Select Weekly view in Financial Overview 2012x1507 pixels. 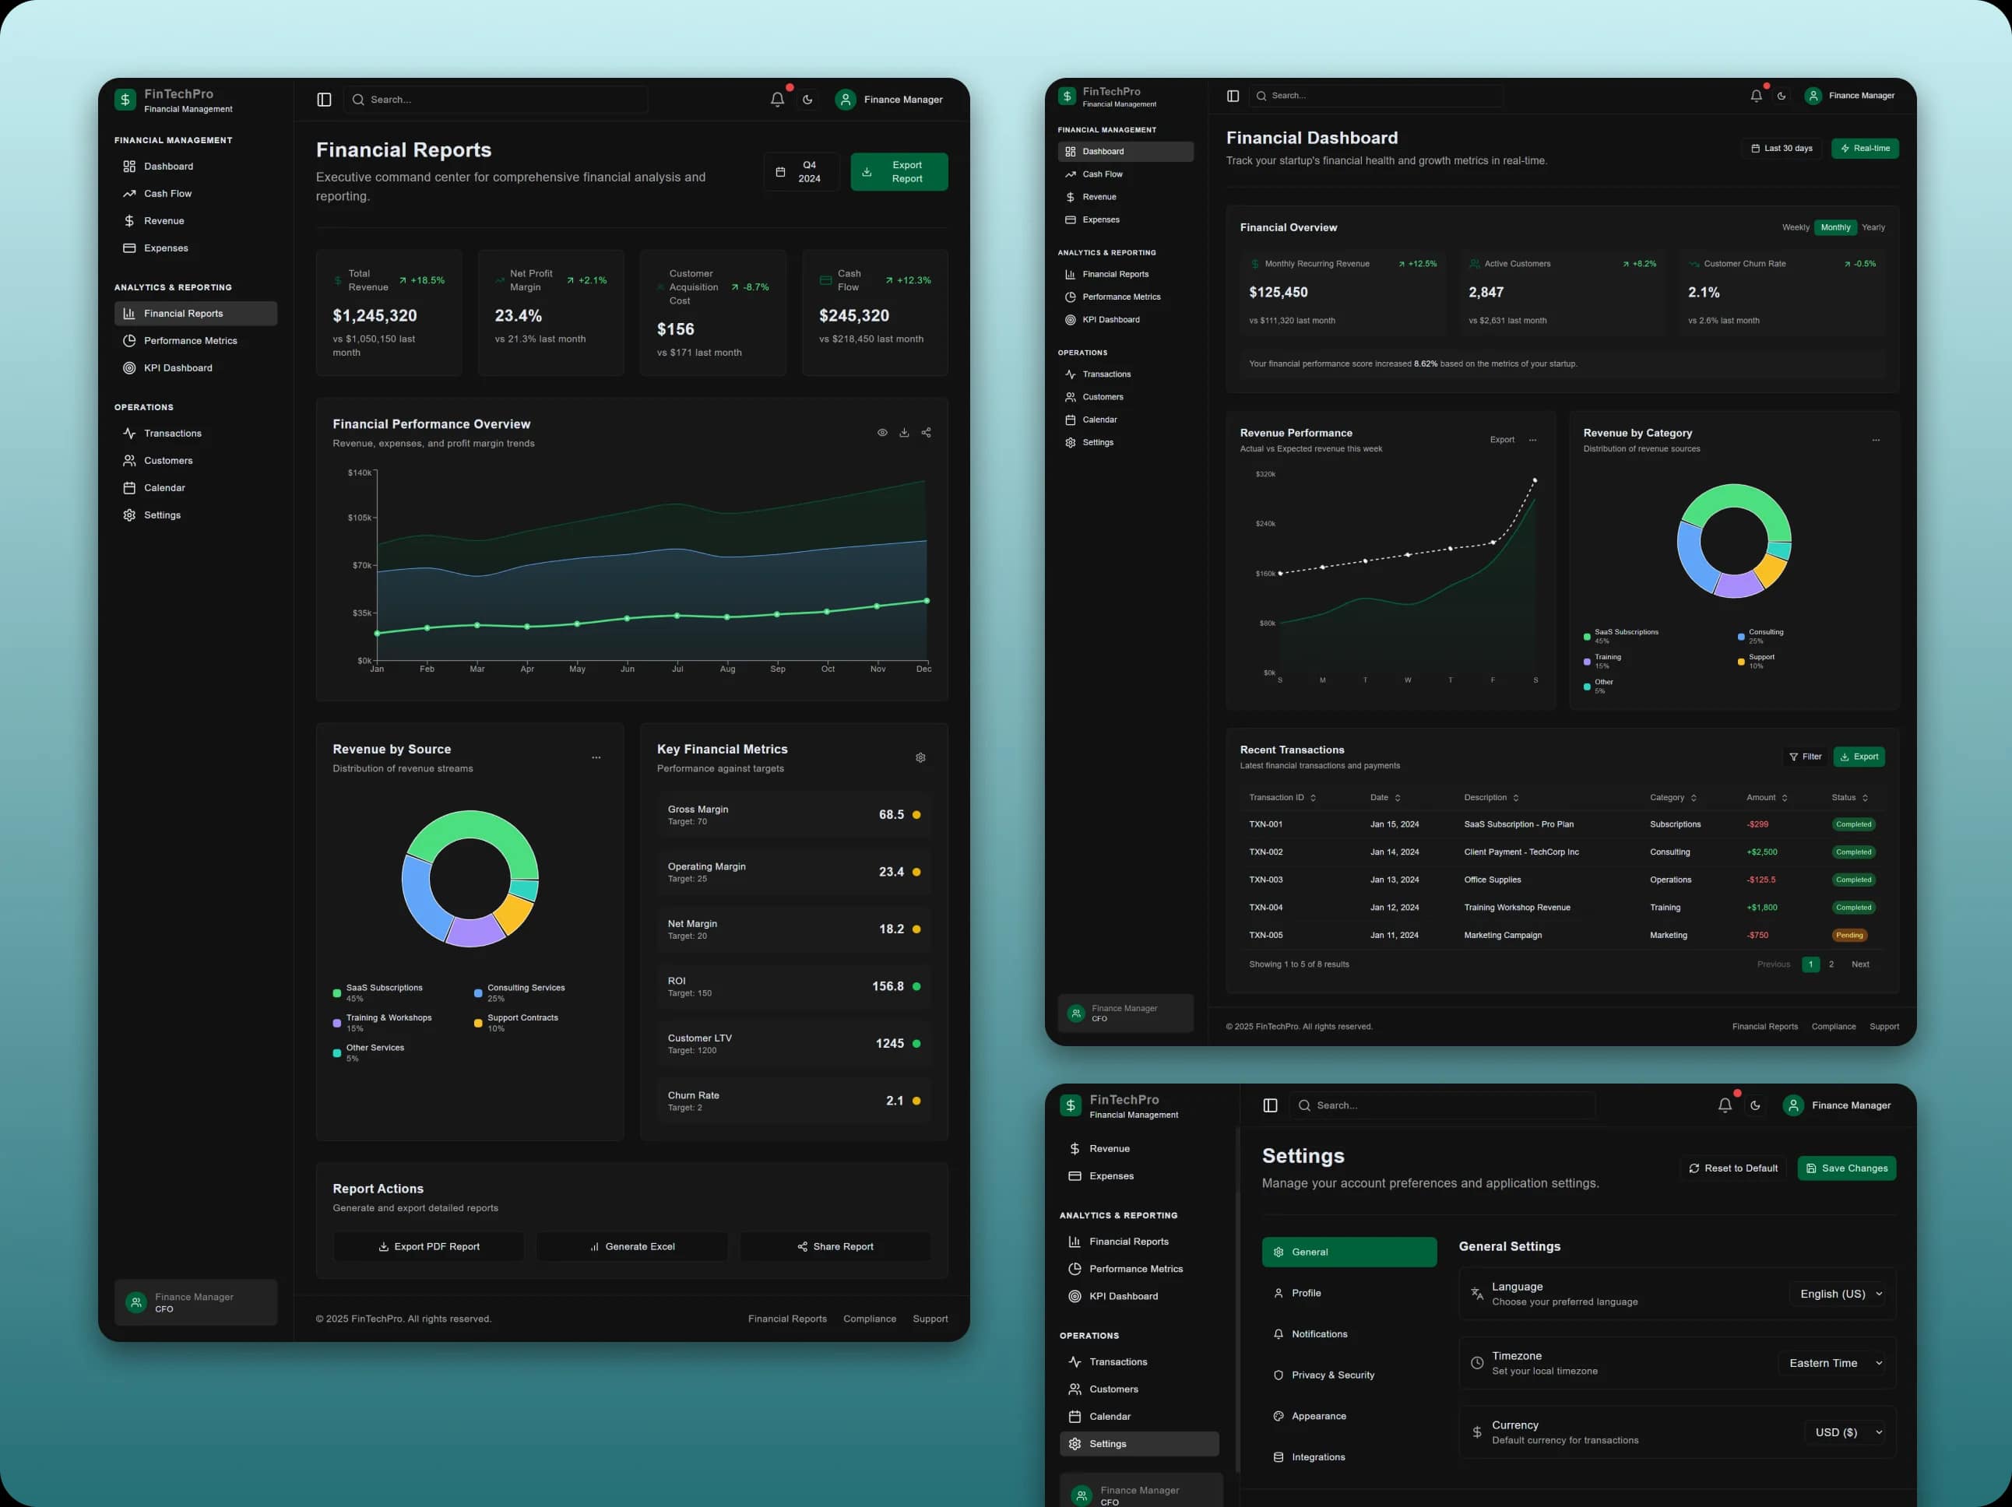[x=1796, y=227]
